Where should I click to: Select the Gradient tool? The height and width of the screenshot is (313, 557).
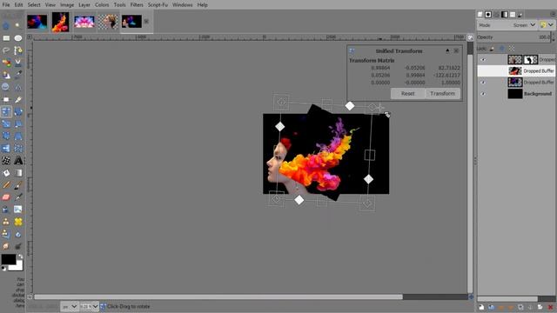[x=18, y=173]
